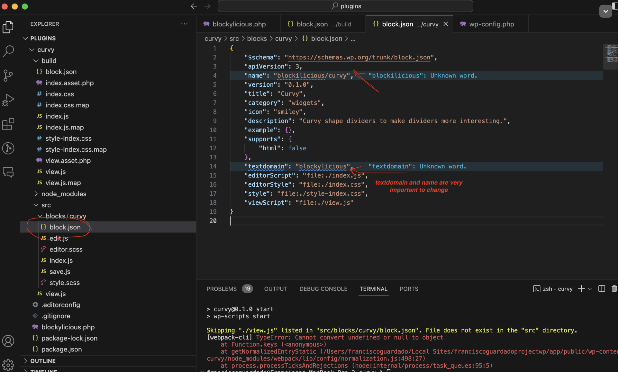Open block.json in build folder
618x372 pixels.
coord(108,72)
